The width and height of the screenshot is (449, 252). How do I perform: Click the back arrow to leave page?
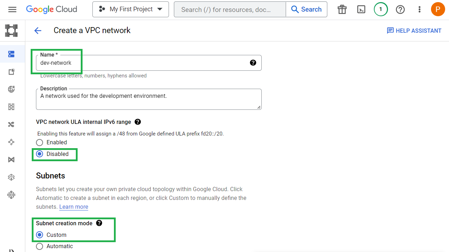(38, 31)
